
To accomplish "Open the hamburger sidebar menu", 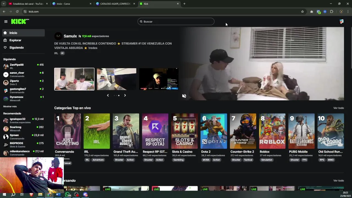I will (x=6, y=21).
